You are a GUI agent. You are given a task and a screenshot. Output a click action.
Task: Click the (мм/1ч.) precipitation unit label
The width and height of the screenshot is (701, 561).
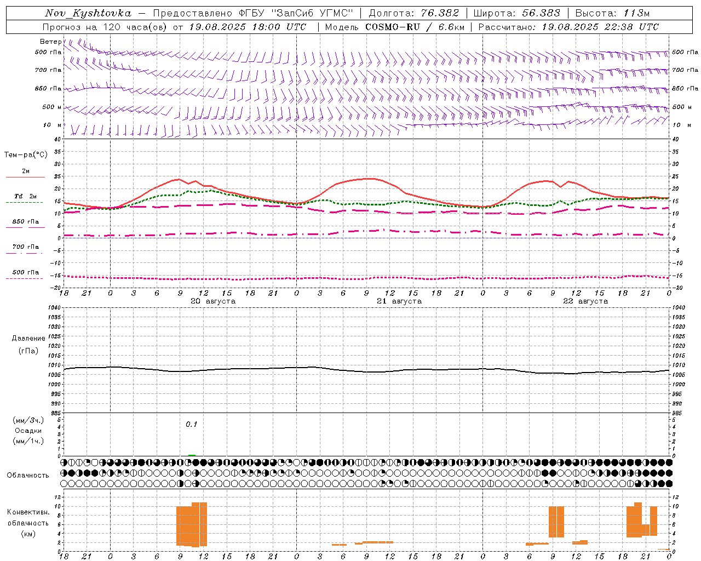(x=28, y=441)
